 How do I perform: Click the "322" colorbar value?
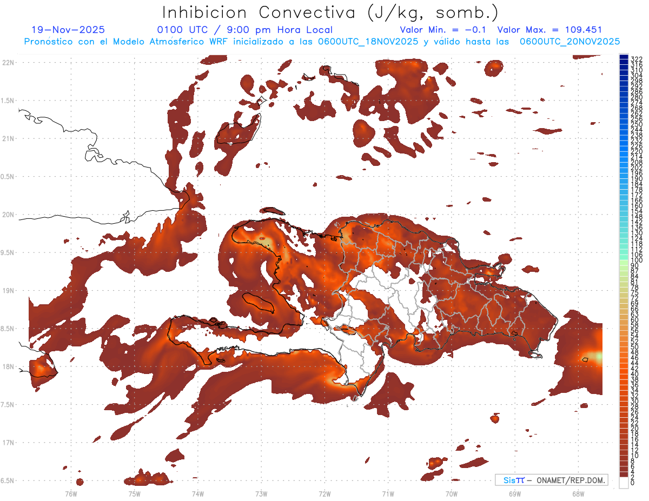(637, 59)
